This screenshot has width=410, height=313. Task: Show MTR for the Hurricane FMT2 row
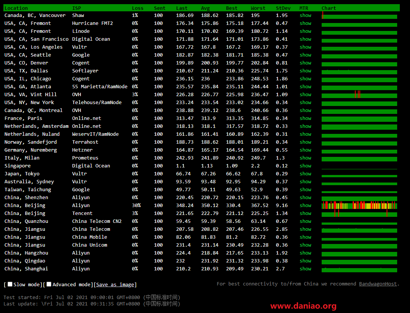pos(305,23)
